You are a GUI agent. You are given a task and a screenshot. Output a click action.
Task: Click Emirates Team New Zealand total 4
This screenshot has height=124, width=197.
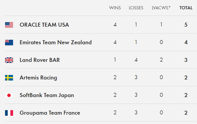(186, 42)
